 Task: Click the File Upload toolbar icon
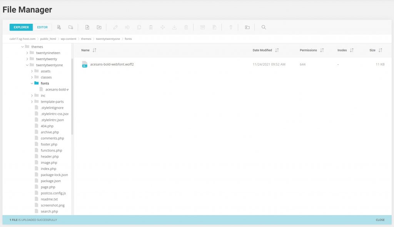pyautogui.click(x=87, y=27)
